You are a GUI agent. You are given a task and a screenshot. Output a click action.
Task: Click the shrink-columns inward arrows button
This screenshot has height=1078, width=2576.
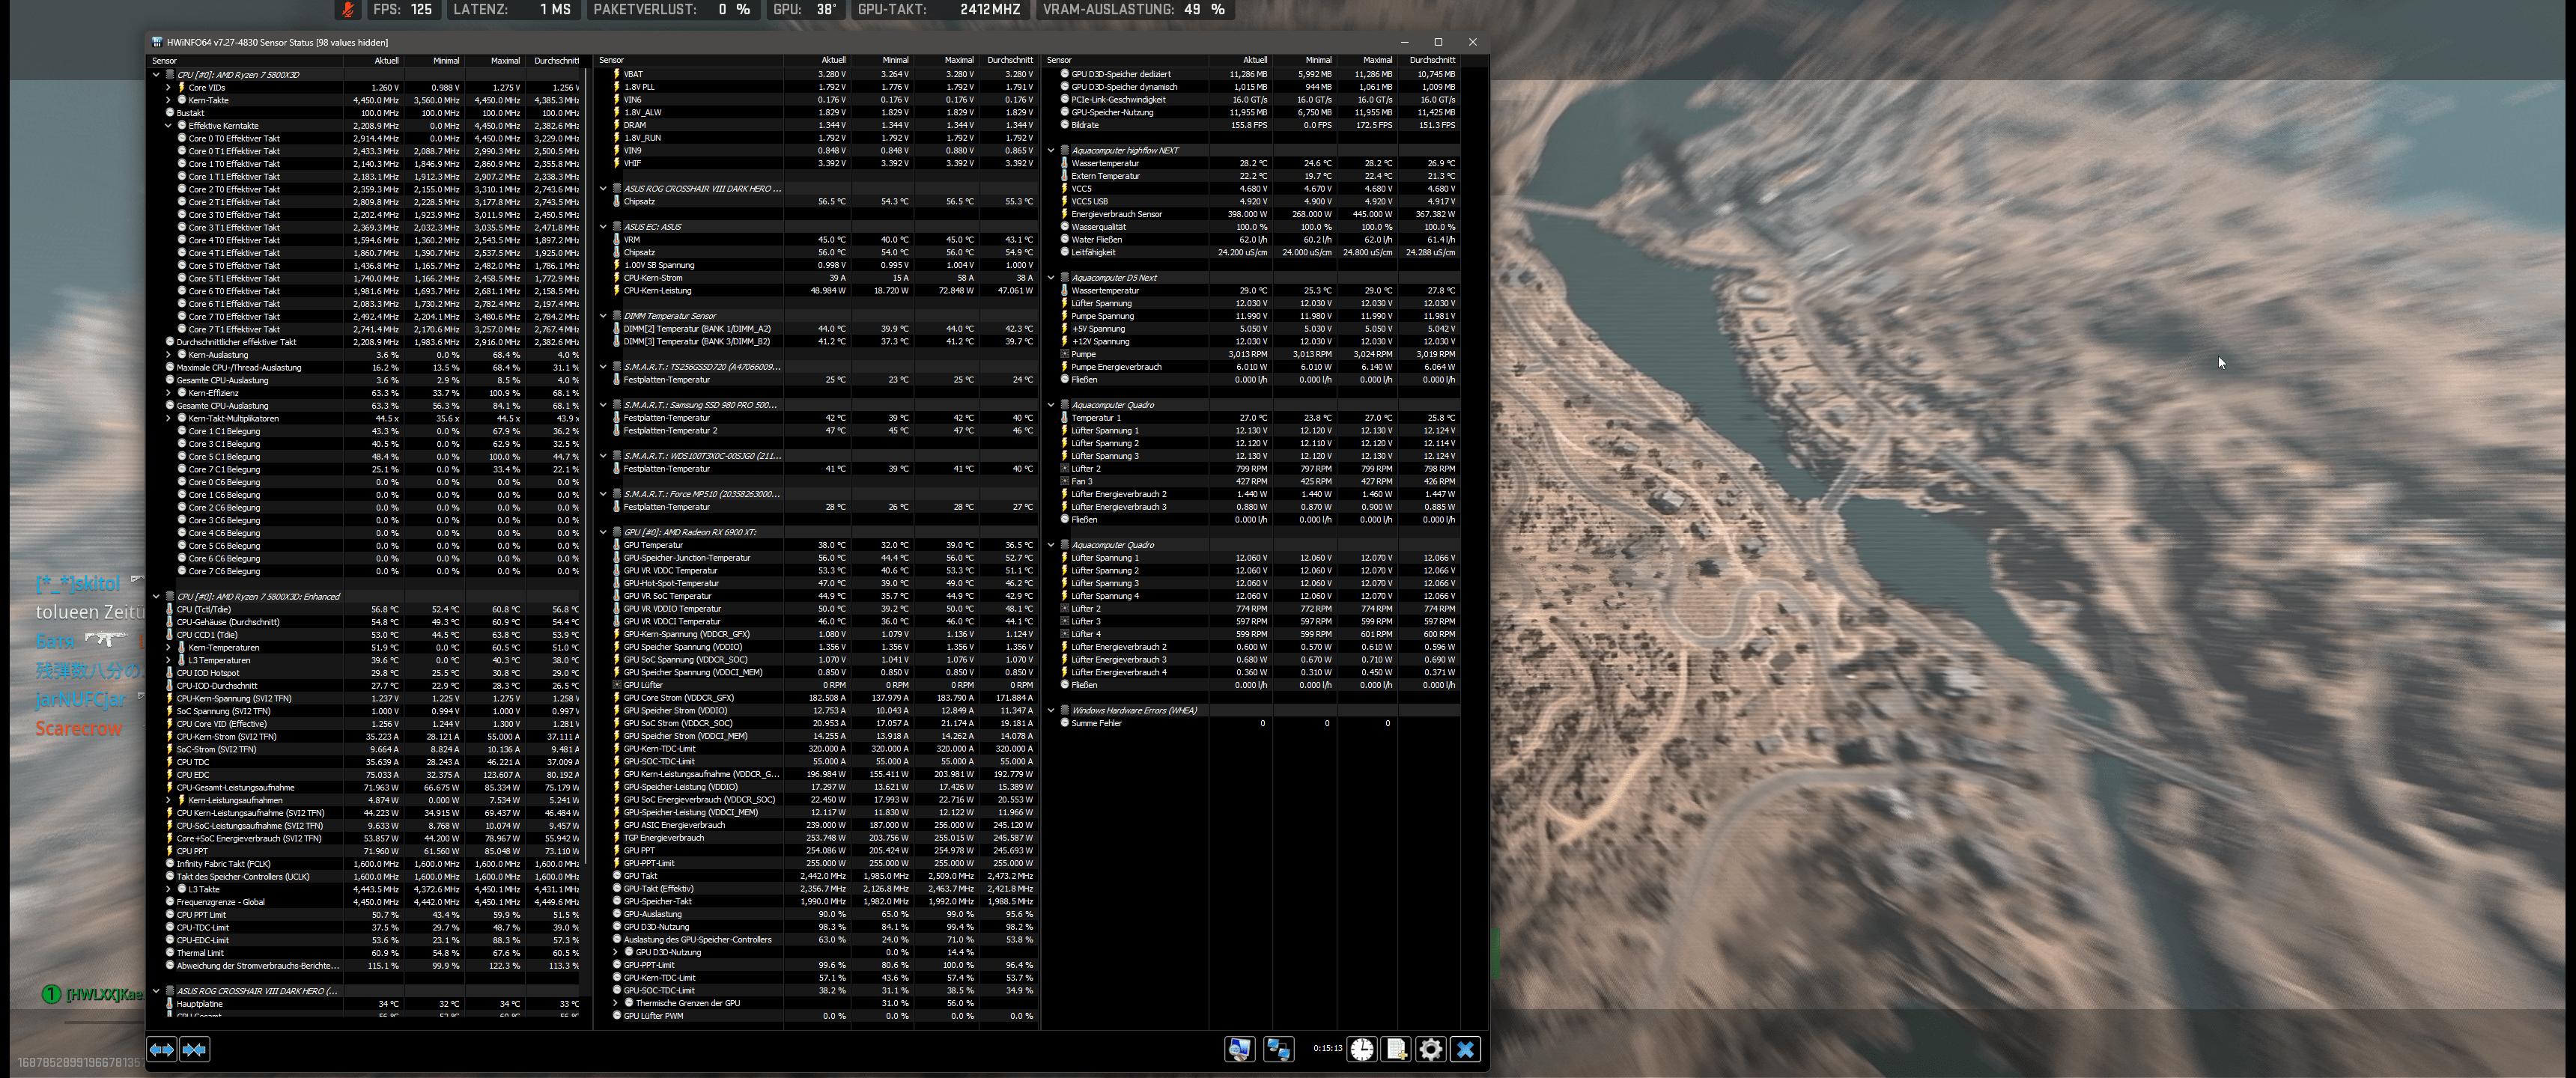(x=195, y=1049)
